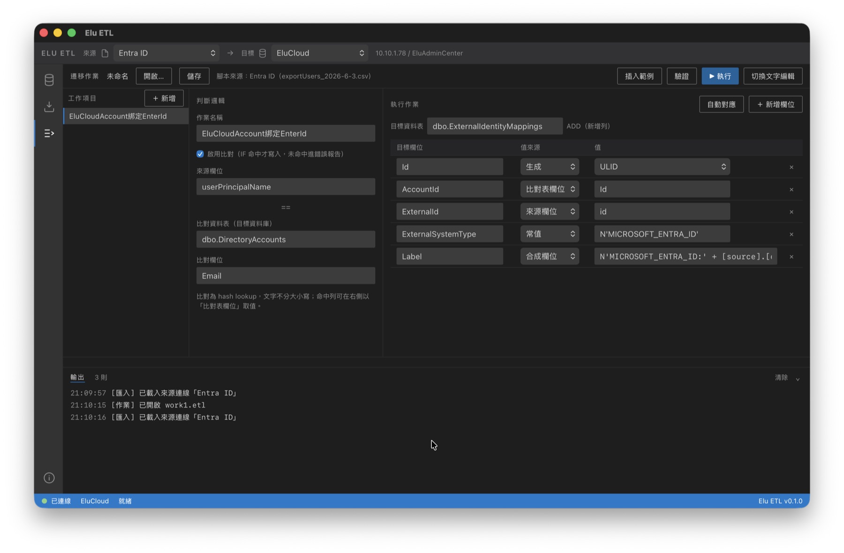
Task: Edit the Label target column field
Action: click(450, 257)
